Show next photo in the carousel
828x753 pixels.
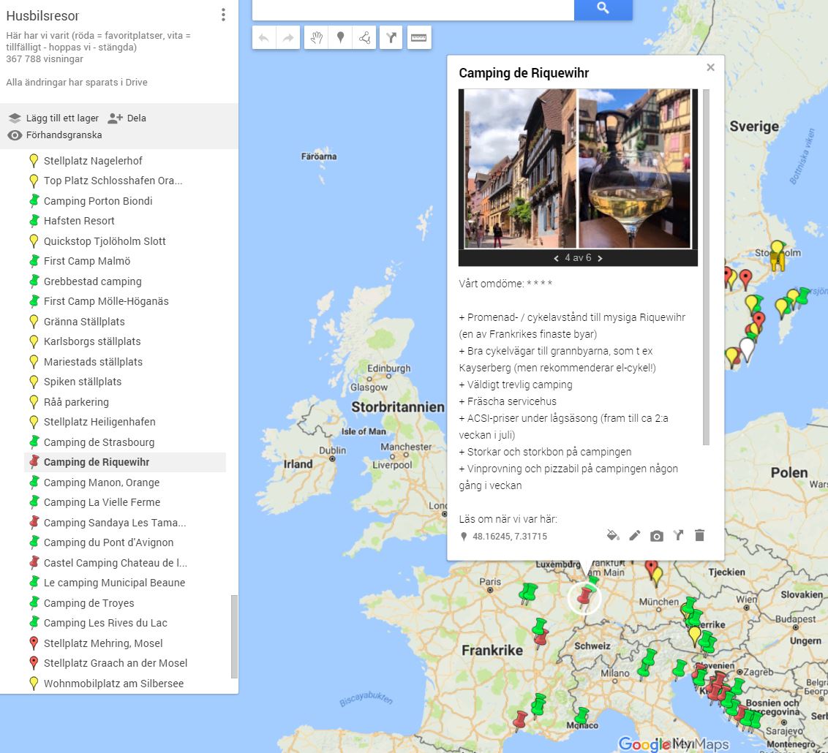click(x=601, y=258)
